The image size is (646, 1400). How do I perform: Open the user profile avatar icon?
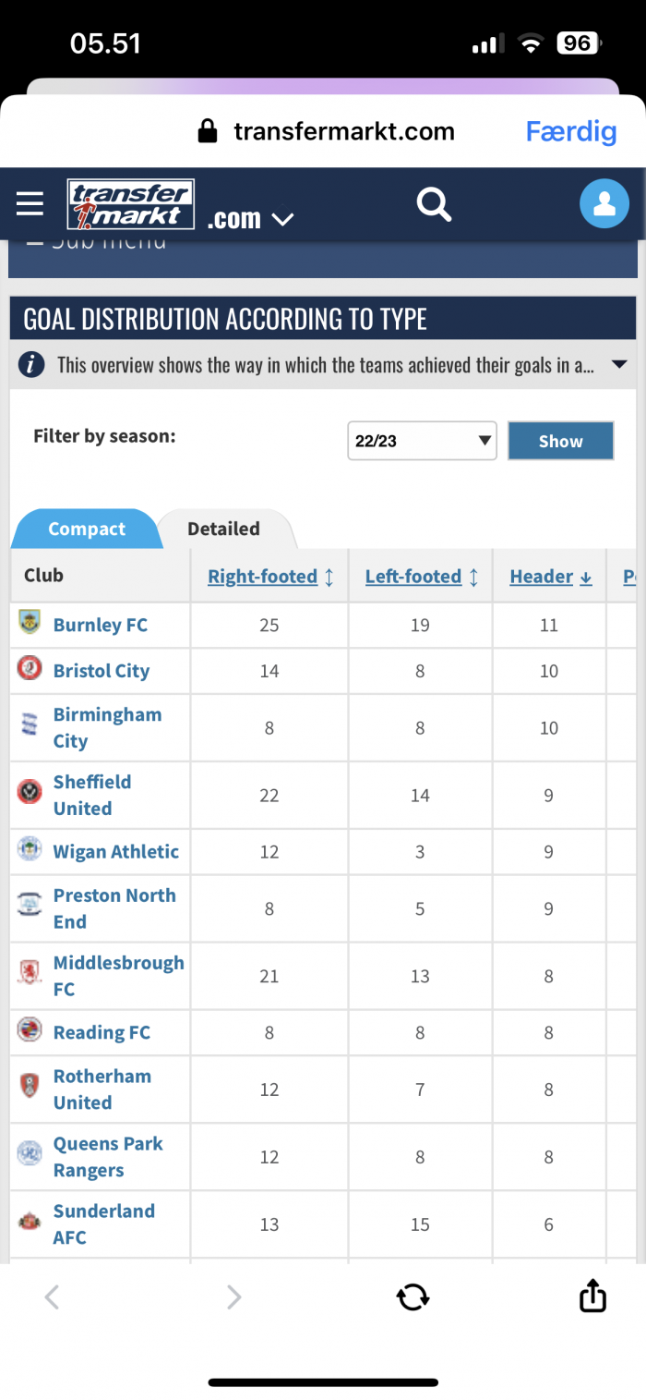click(604, 203)
